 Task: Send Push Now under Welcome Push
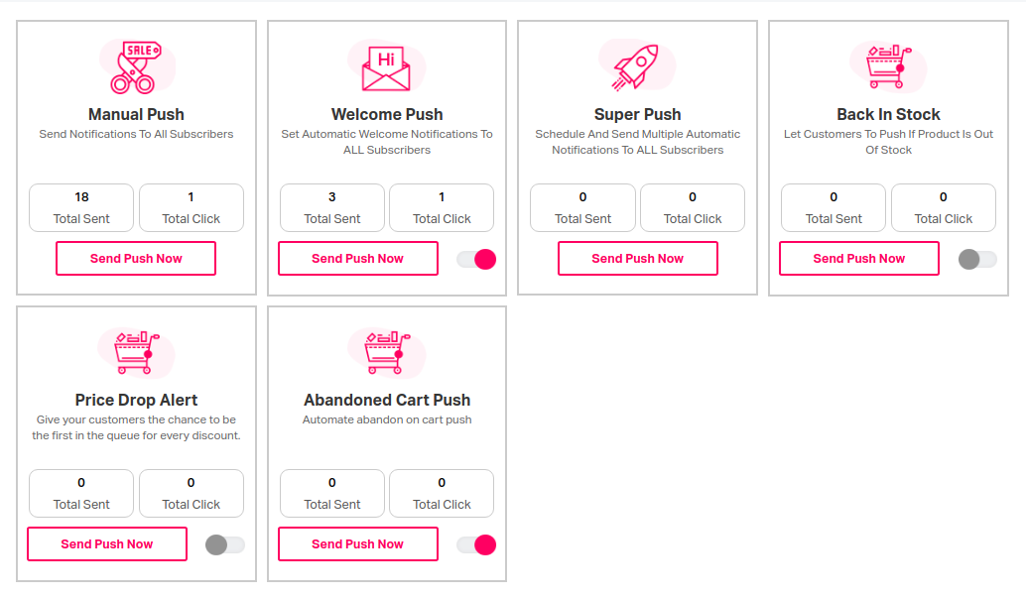[x=358, y=259]
